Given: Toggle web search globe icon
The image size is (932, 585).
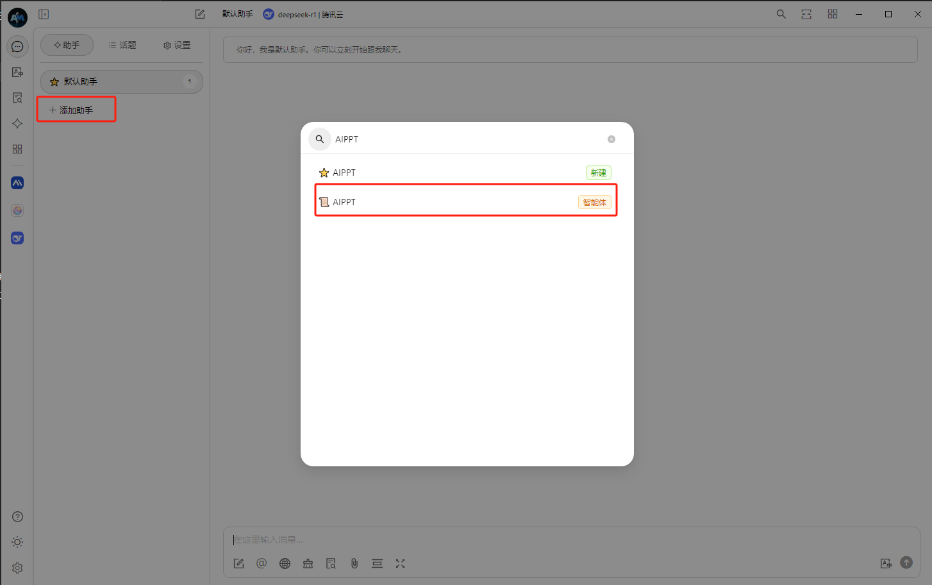Looking at the screenshot, I should (285, 563).
